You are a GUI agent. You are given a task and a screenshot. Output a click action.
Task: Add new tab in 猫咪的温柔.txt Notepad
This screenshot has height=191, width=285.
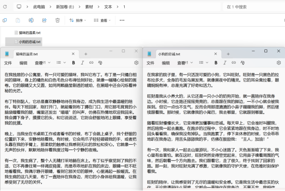click(86, 54)
